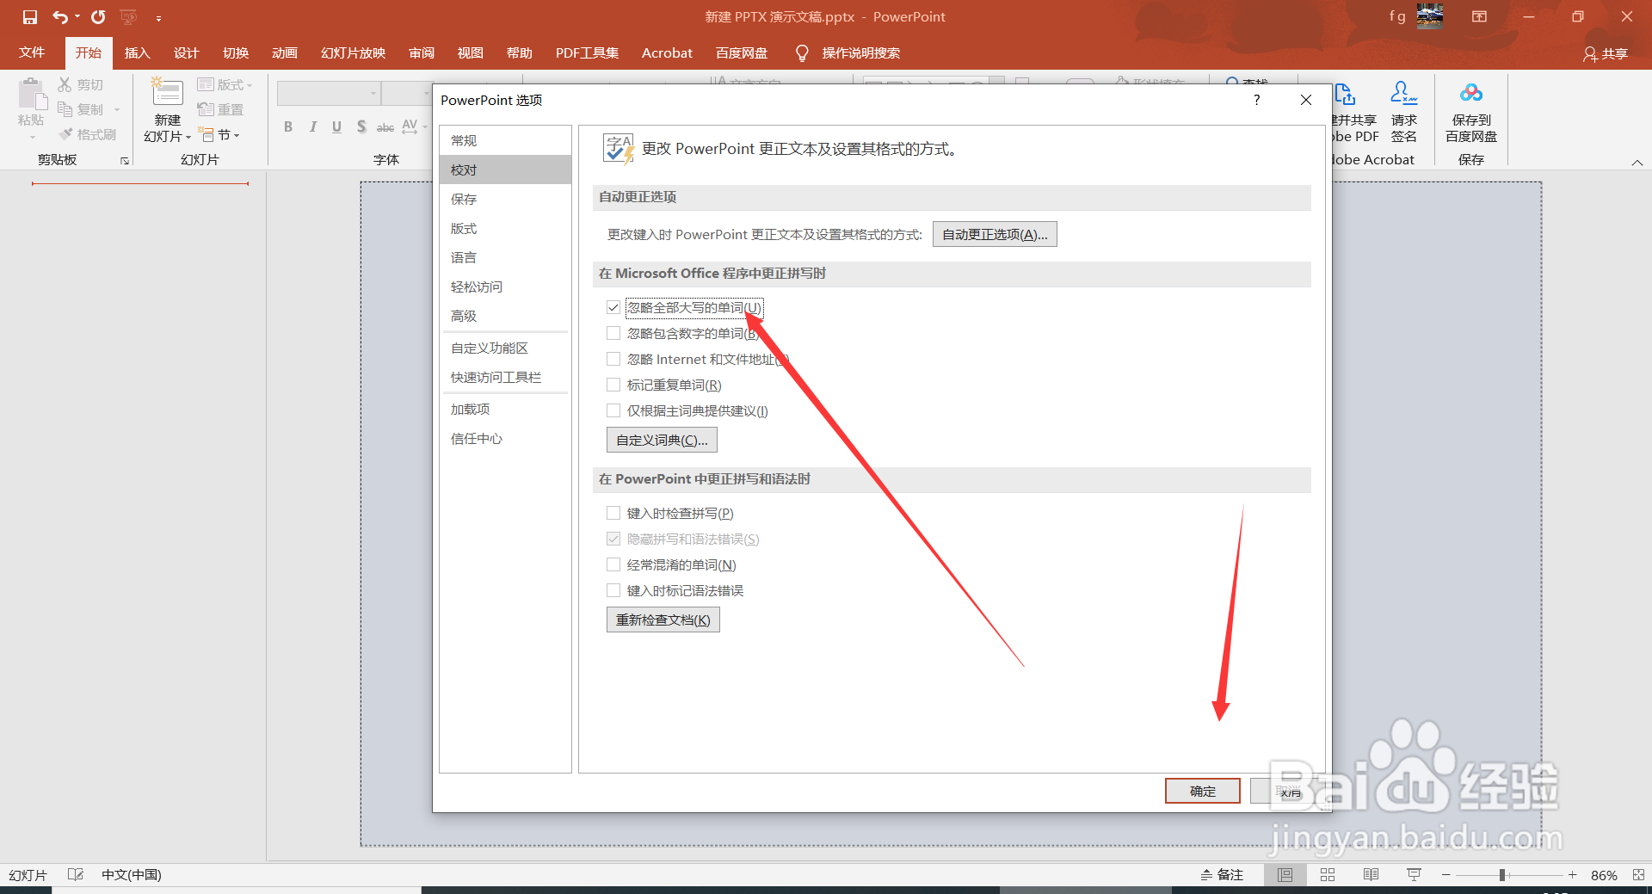This screenshot has height=894, width=1652.
Task: Click the New Slide (新建幻灯片) icon
Action: tap(168, 93)
